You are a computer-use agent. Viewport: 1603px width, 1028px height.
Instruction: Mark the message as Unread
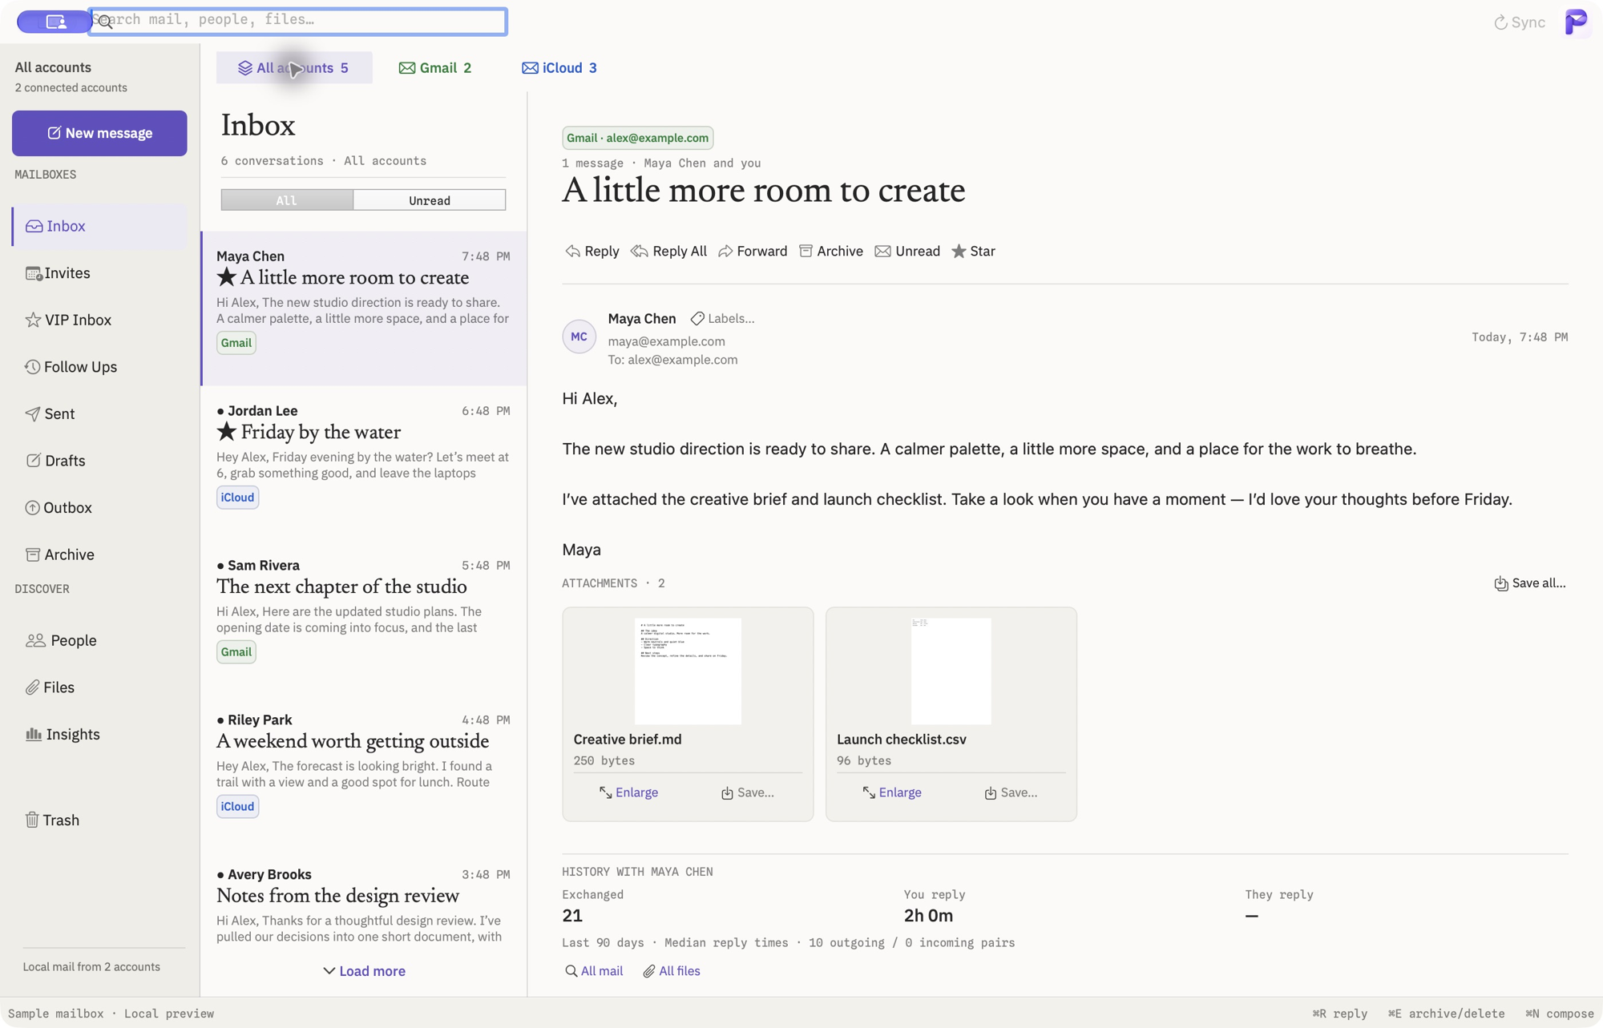tap(907, 251)
